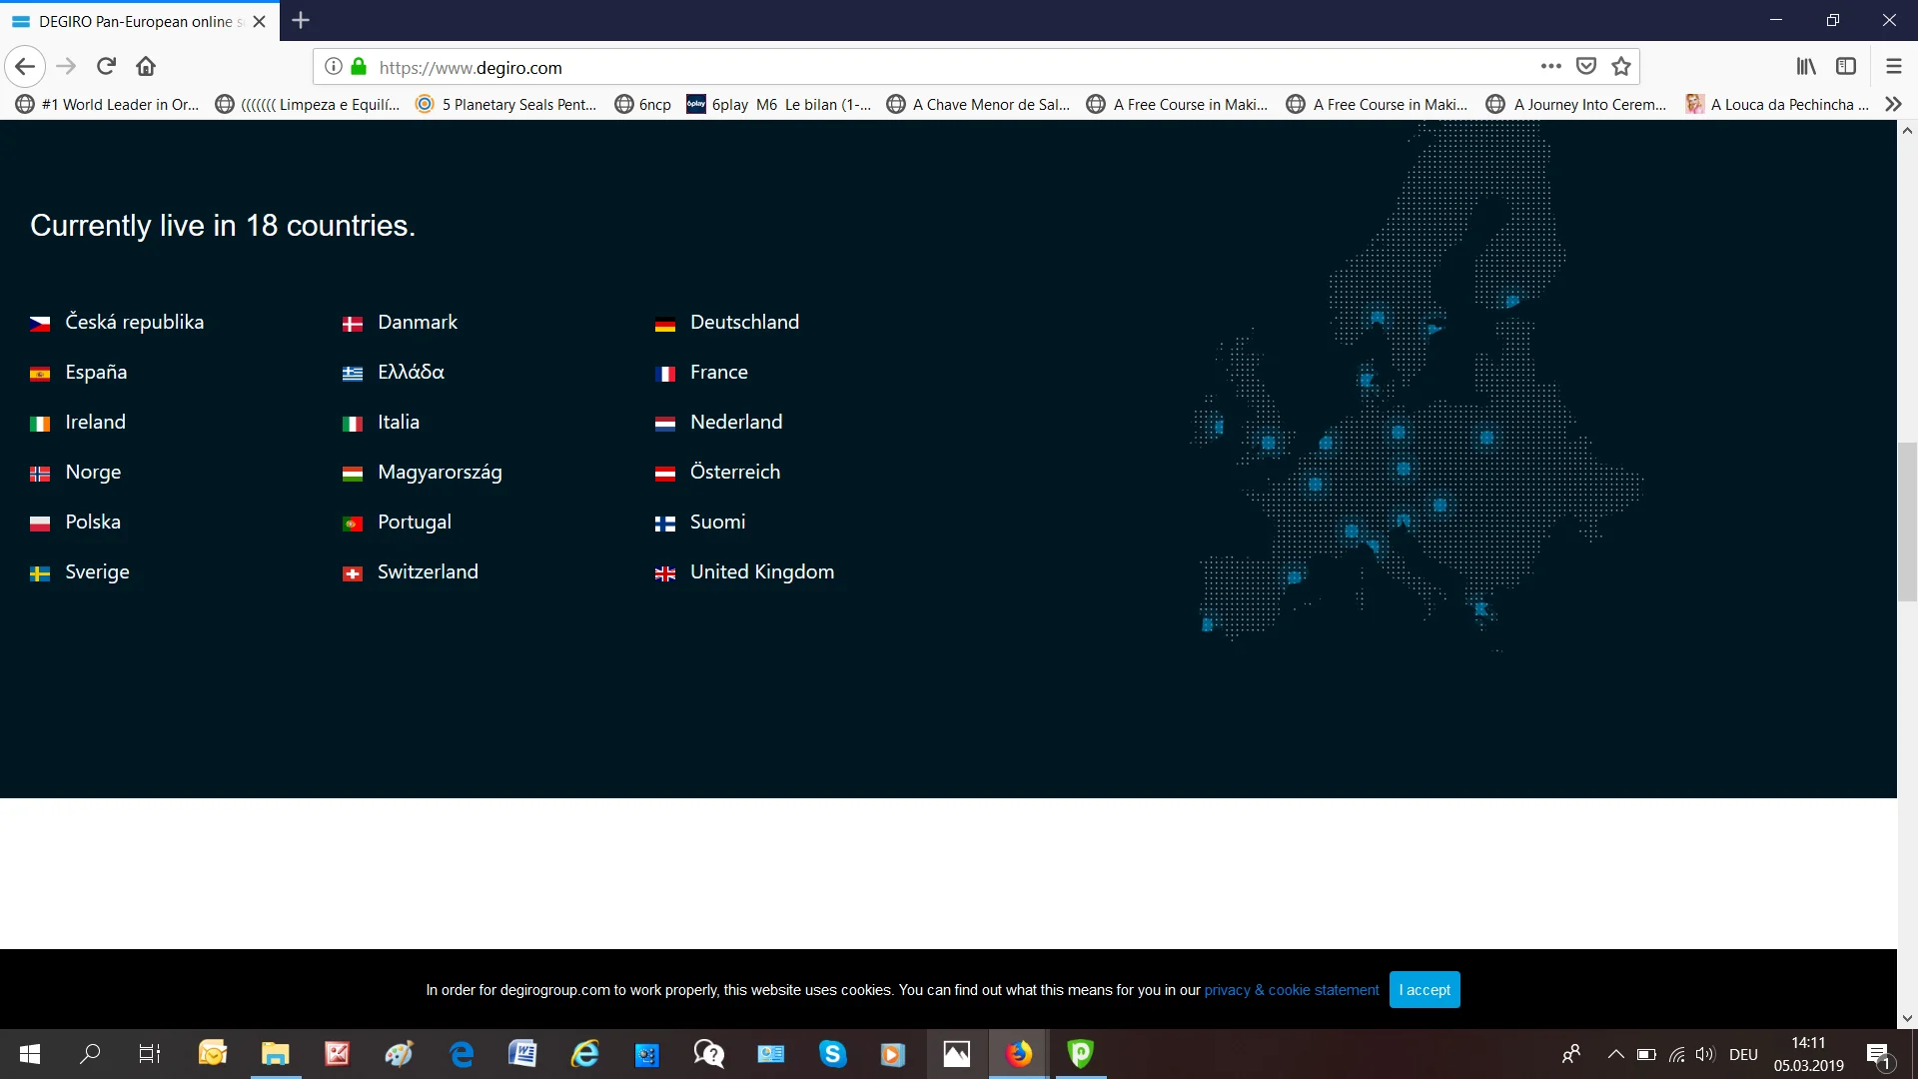Screen dimensions: 1918x1079
Task: Accept cookies with 'I accept' button
Action: point(1425,990)
